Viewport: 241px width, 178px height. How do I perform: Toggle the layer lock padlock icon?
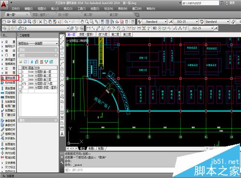coord(19,28)
